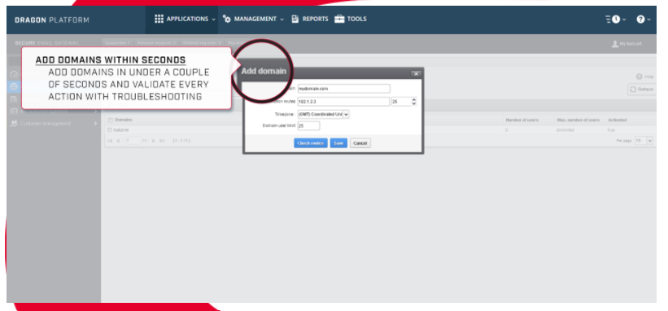Click the Customer management people icon

14,124
